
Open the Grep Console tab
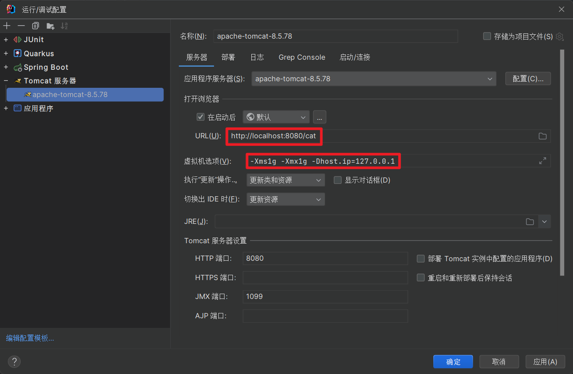[x=301, y=57]
